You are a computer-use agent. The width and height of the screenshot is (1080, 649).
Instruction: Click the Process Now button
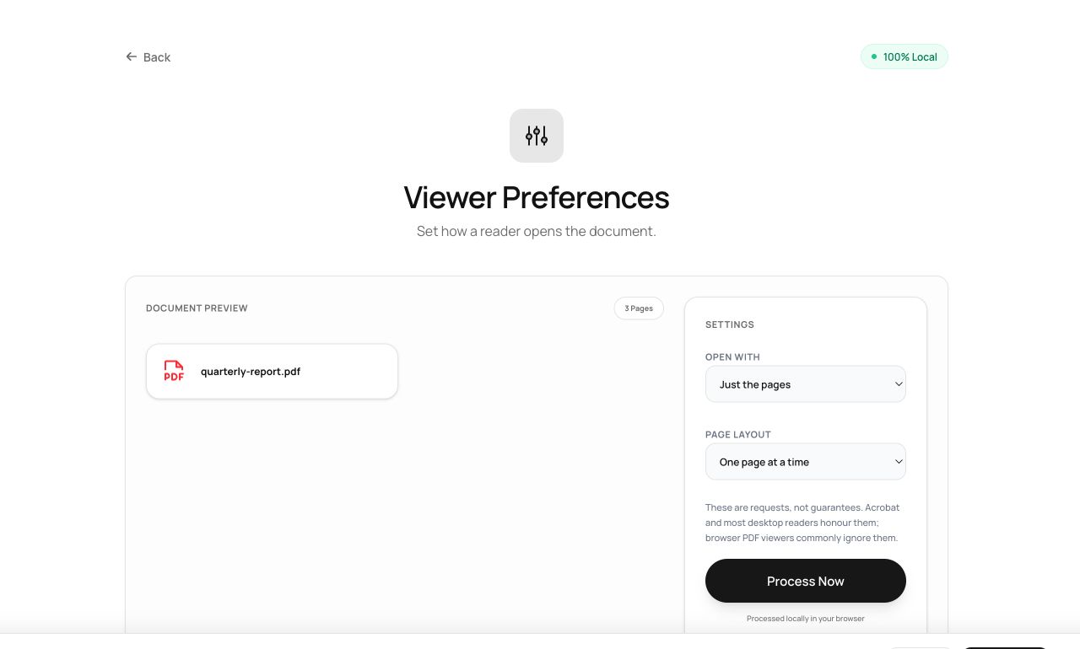pos(806,581)
